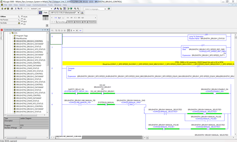Image resolution: width=237 pixels, height=142 pixels.
Task: Open the routine name combo box dropdown
Action: click(51, 9)
